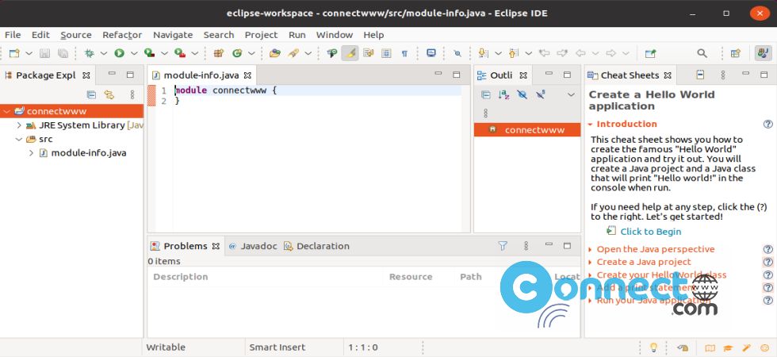The height and width of the screenshot is (357, 777).
Task: Select connectwww entry in Outline view
Action: point(527,130)
